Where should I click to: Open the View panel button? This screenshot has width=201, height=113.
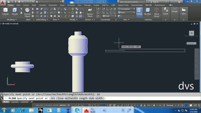(183, 11)
